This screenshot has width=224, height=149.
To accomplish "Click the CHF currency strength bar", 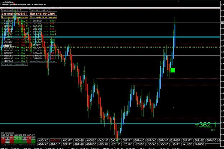I will point(29,140).
